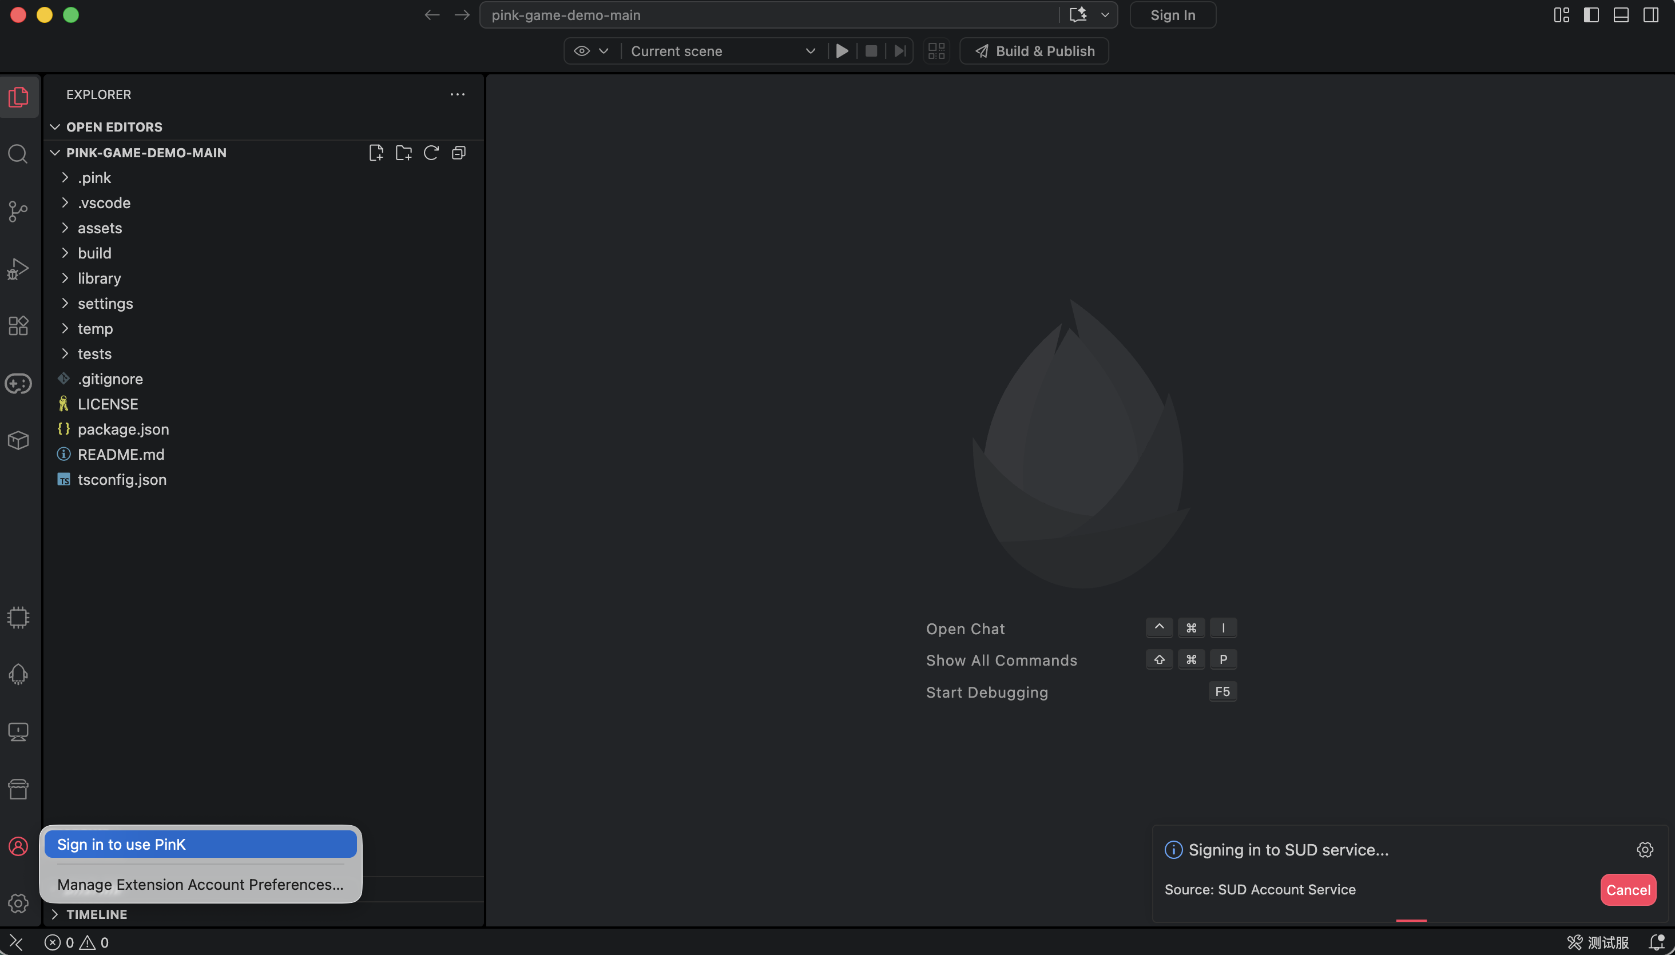Image resolution: width=1675 pixels, height=955 pixels.
Task: Open the Search view in activity bar
Action: click(x=18, y=154)
